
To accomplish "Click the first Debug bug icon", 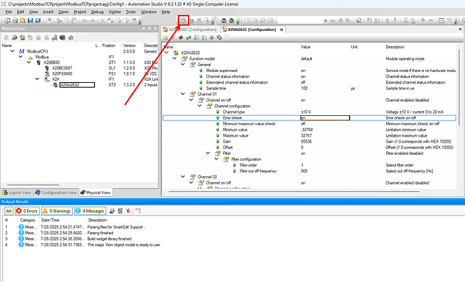I will point(224,20).
